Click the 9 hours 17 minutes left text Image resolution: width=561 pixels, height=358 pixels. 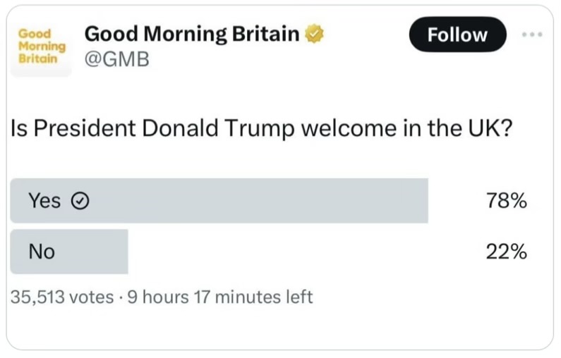click(220, 297)
